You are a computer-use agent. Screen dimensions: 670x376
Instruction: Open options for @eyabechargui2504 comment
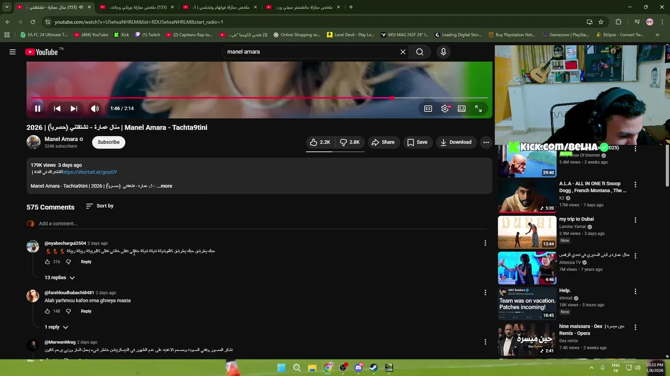[485, 243]
